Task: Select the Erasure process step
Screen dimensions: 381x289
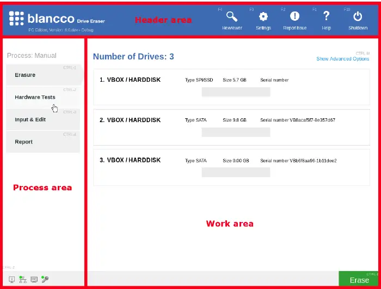Action: tap(43, 75)
